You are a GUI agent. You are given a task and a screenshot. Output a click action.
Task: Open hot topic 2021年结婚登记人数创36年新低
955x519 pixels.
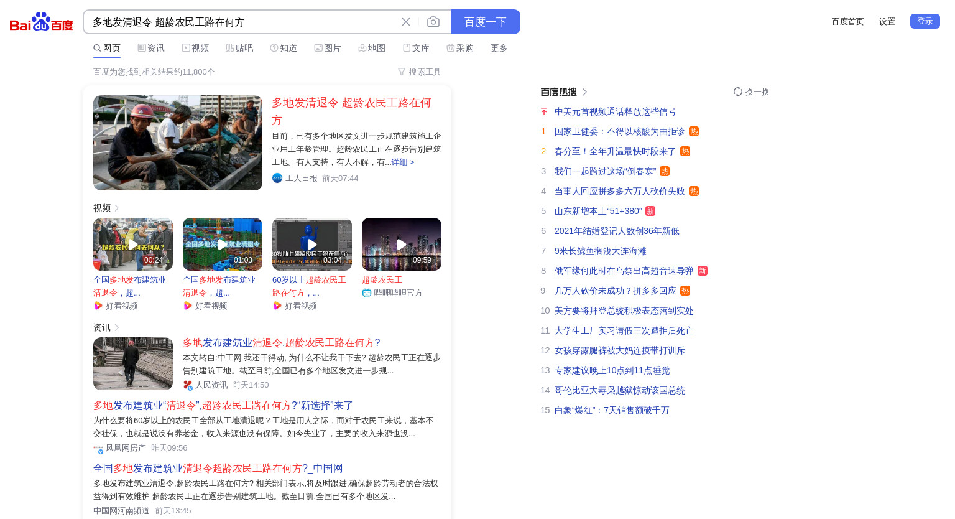pyautogui.click(x=617, y=231)
